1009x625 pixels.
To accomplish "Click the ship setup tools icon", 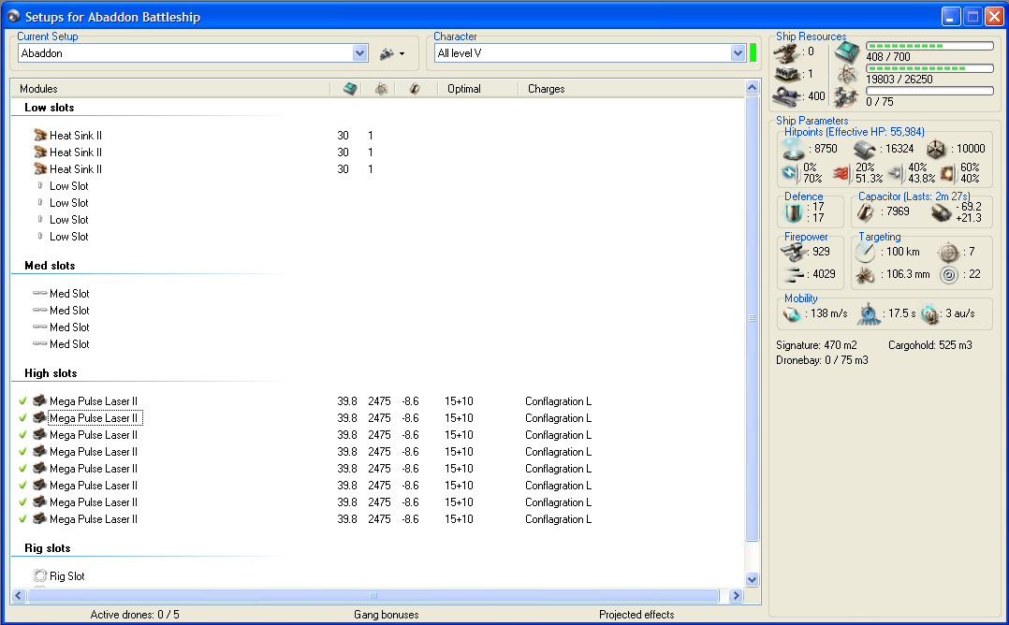I will [x=387, y=54].
